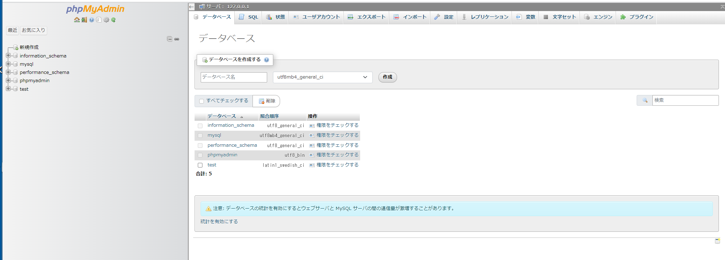
Task: Click privileges icon in phpmyadmin row
Action: point(312,155)
